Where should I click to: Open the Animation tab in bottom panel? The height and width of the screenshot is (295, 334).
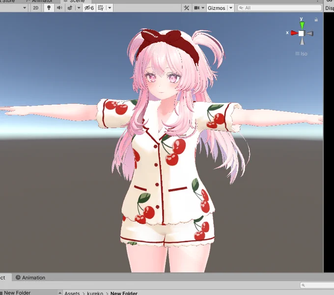tap(30, 277)
